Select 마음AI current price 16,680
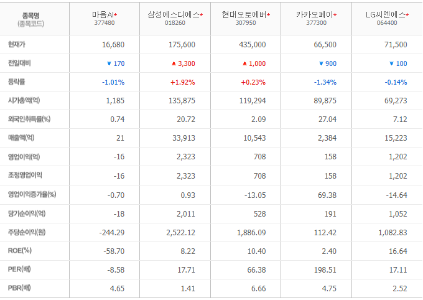Screen dimensions: 423x300 coord(113,45)
